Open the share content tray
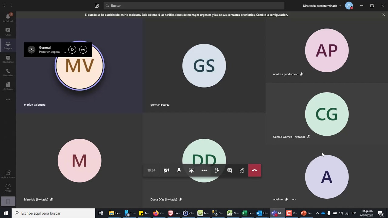388x218 pixels. 192,170
